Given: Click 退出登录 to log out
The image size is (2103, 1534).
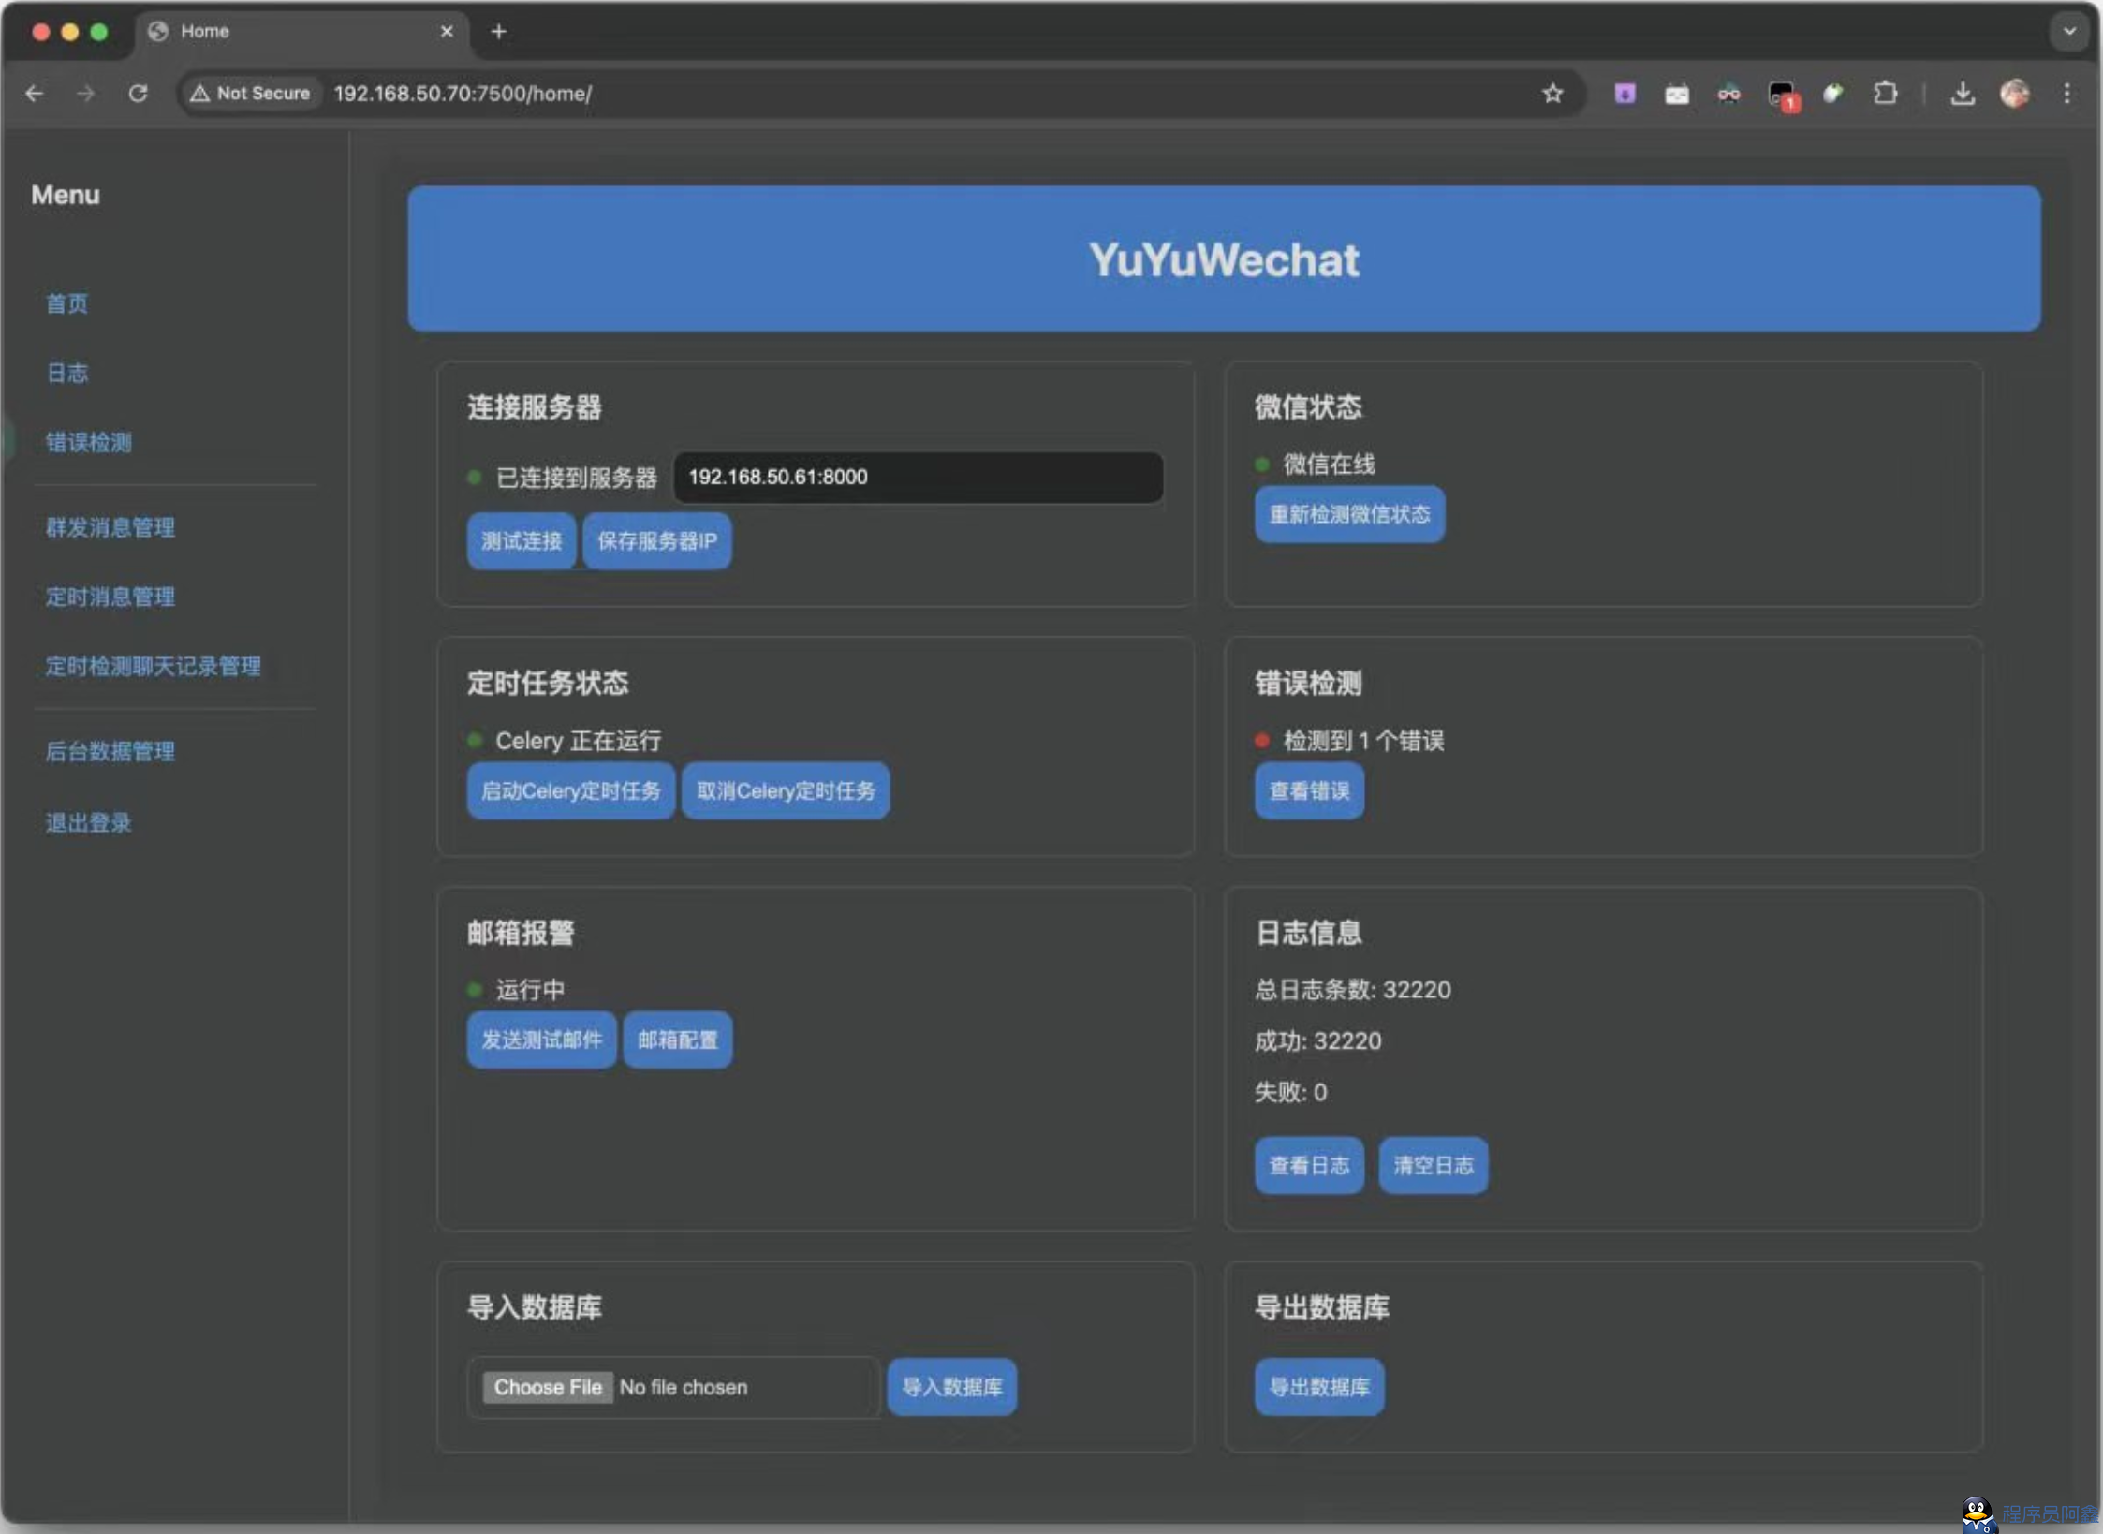Looking at the screenshot, I should click(x=89, y=822).
